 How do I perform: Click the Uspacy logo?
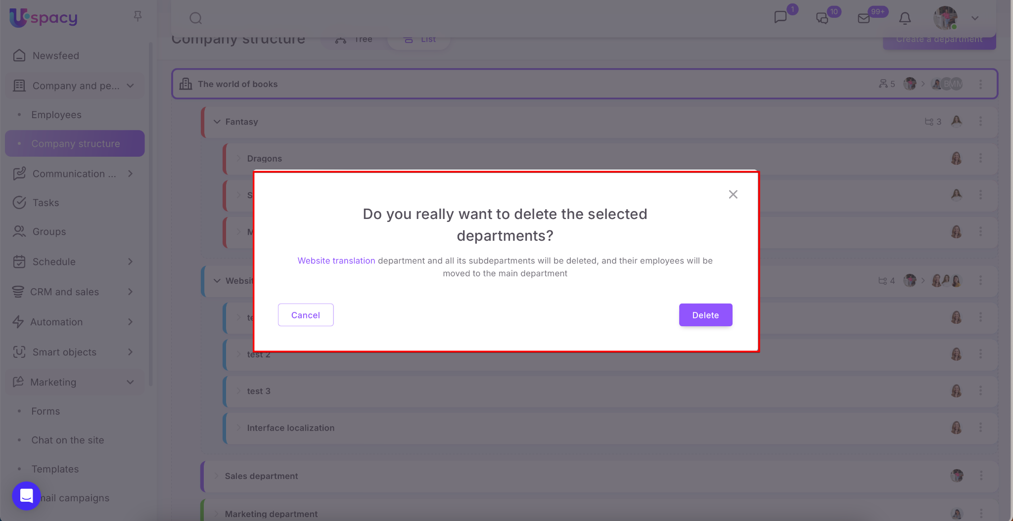44,18
